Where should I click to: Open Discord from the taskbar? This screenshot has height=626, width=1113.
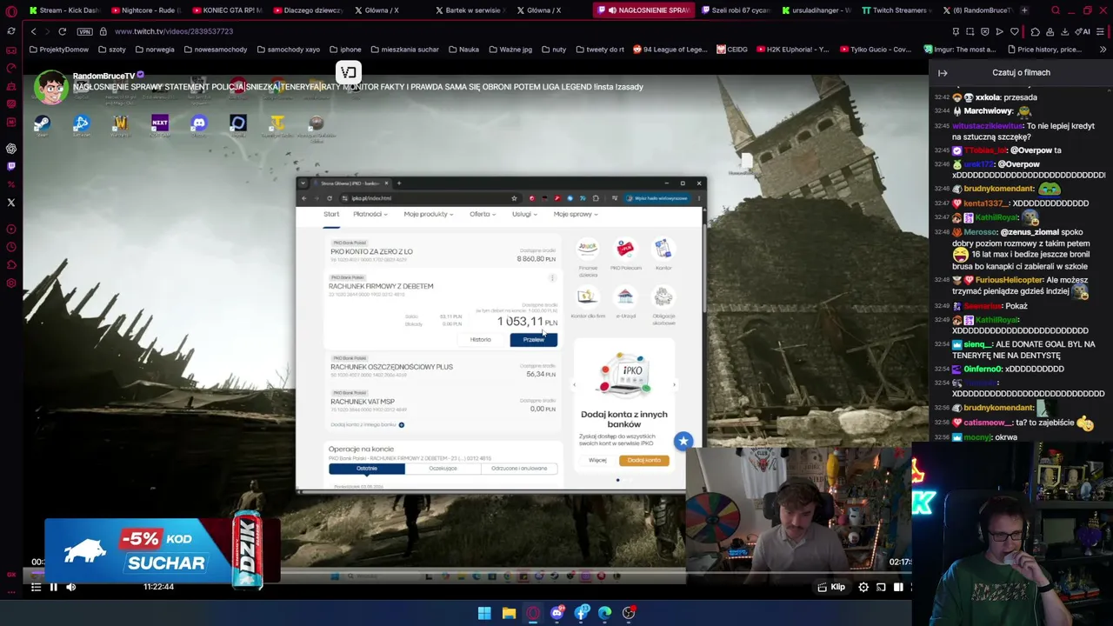pos(557,614)
